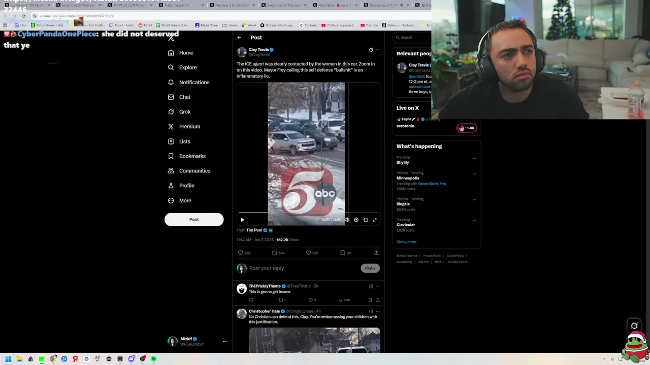Like the Clay Travis post

tap(308, 253)
